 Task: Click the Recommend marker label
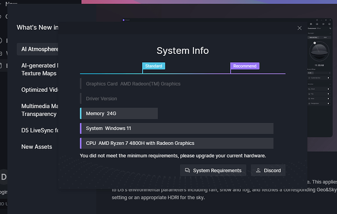point(245,66)
